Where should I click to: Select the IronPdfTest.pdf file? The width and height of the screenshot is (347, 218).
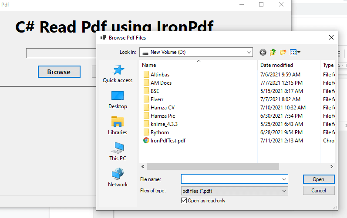point(168,140)
